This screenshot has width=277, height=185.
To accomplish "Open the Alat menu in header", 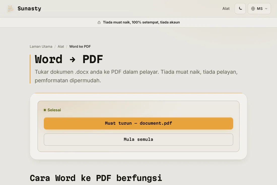I will point(226,9).
